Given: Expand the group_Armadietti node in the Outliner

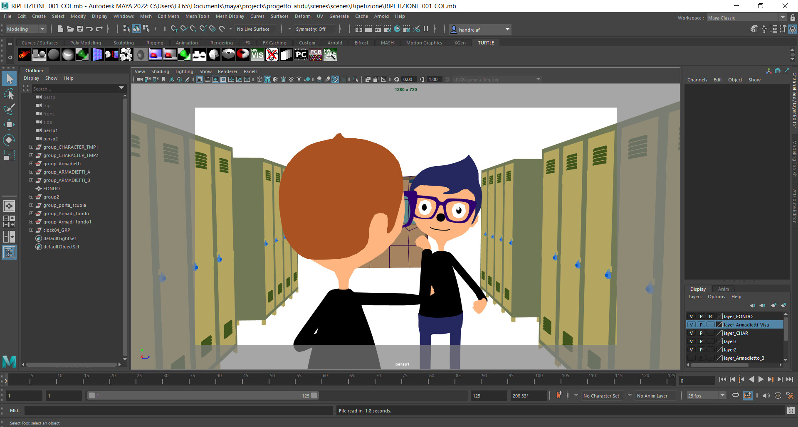Looking at the screenshot, I should tap(31, 164).
